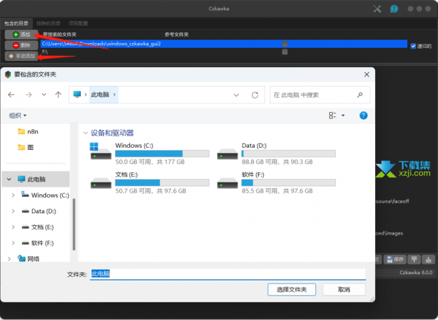Click the 文件夹 name input field

coord(228,274)
